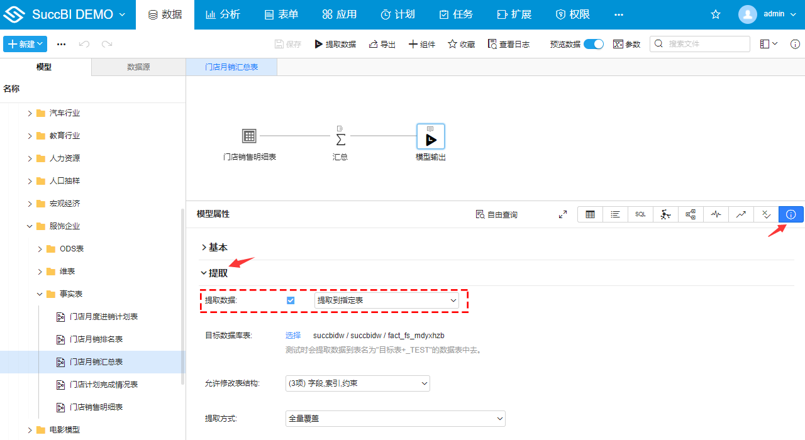This screenshot has height=440, width=805.
Task: Star this model using the 收藏 favorite icon
Action: coord(461,44)
